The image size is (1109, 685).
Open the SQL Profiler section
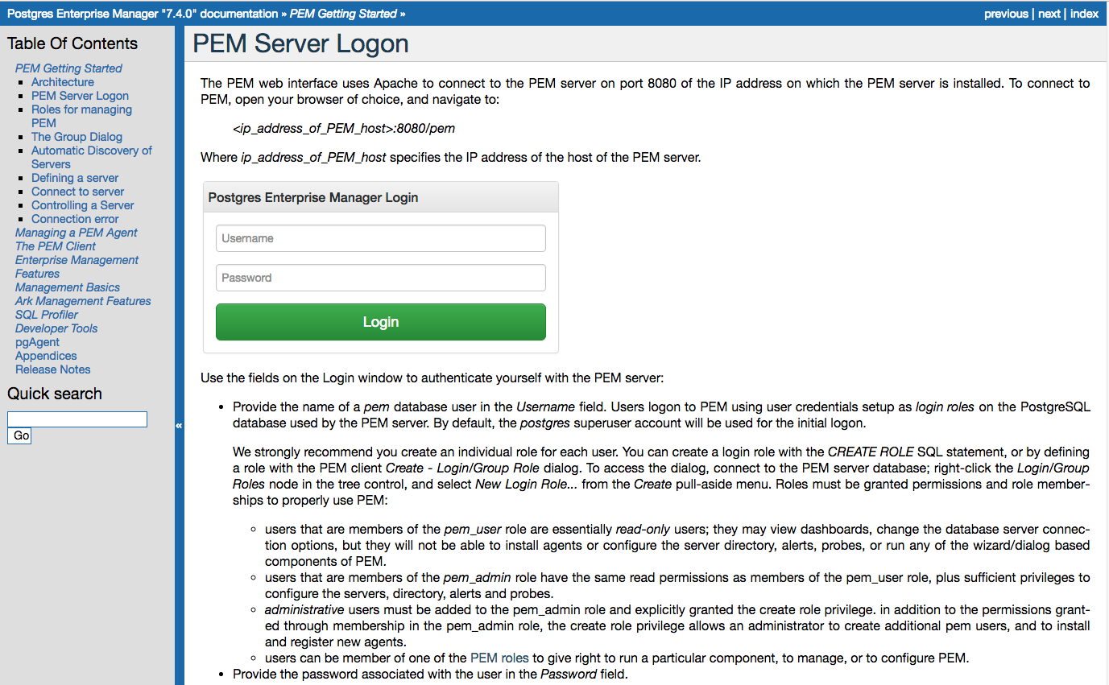46,314
